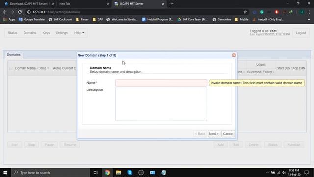Go back with browser back arrow

(5, 12)
